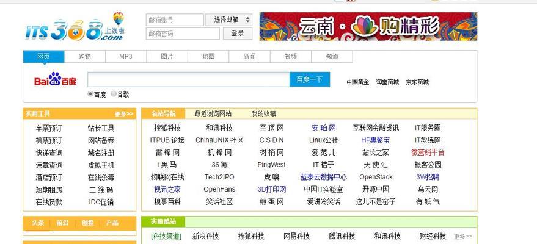The image size is (537, 244).
Task: Select the 百度 radio button
Action: coord(90,94)
